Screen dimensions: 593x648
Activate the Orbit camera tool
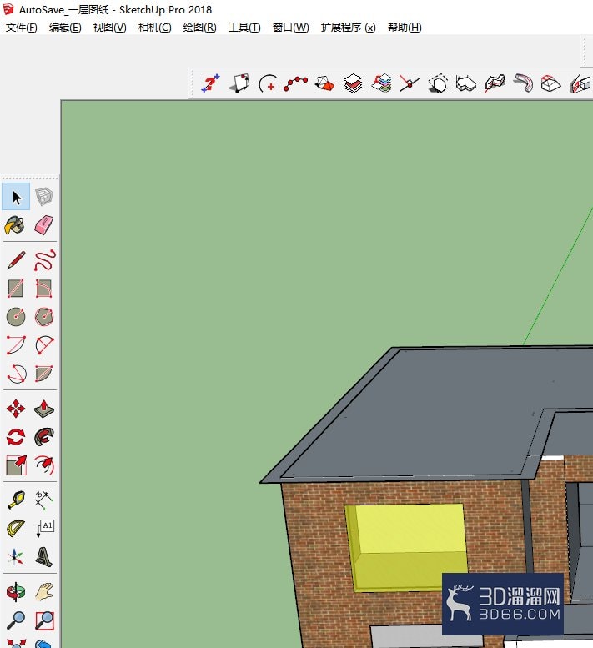pos(16,592)
